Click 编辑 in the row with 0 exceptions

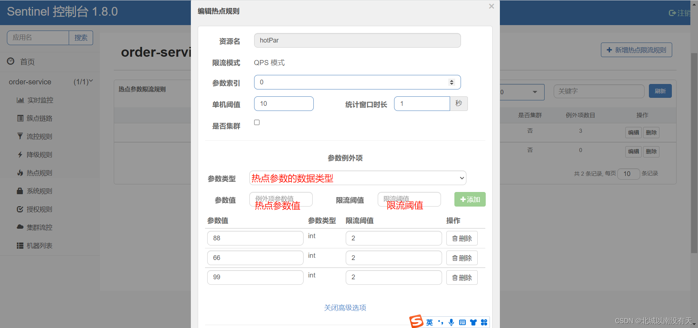click(633, 151)
